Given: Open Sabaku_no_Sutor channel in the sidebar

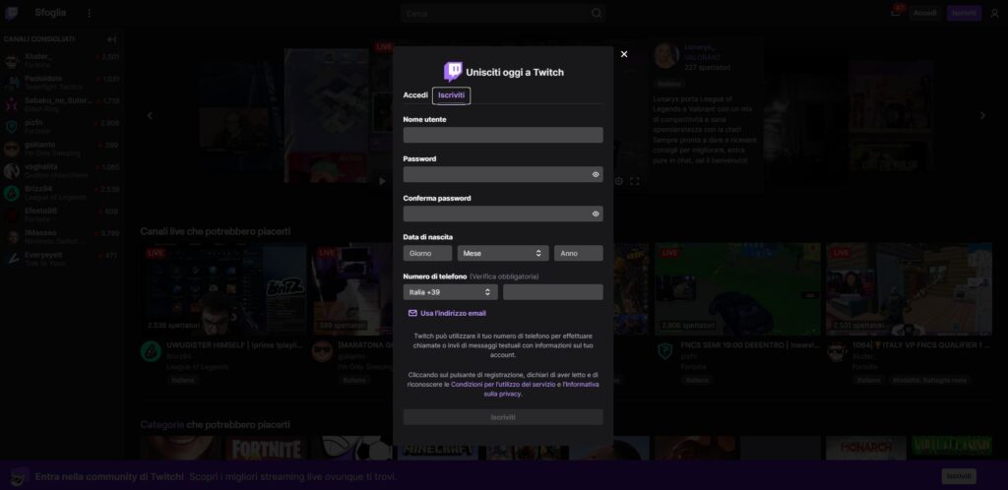Looking at the screenshot, I should 62,105.
